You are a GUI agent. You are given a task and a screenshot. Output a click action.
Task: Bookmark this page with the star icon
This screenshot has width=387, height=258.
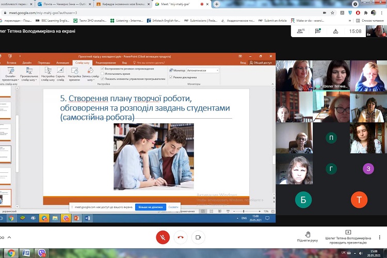[x=332, y=12]
